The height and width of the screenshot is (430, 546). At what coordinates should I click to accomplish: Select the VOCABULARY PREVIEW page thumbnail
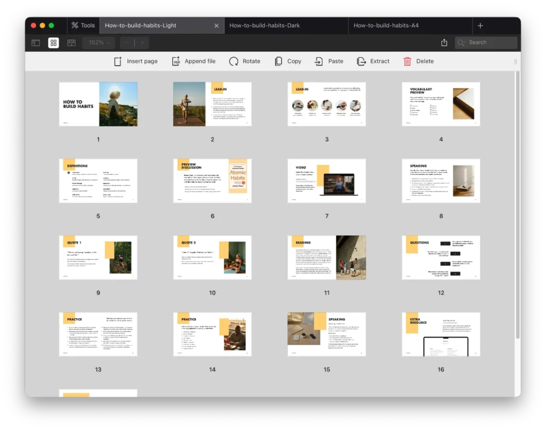440,104
